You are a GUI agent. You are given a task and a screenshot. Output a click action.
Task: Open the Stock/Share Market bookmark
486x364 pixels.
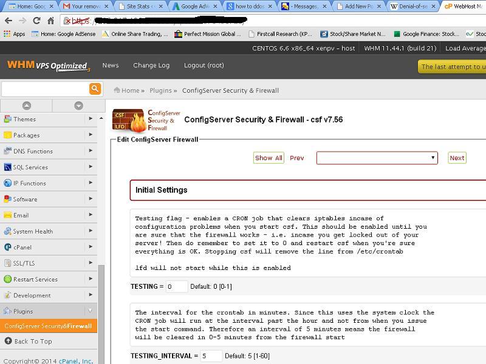tap(353, 34)
